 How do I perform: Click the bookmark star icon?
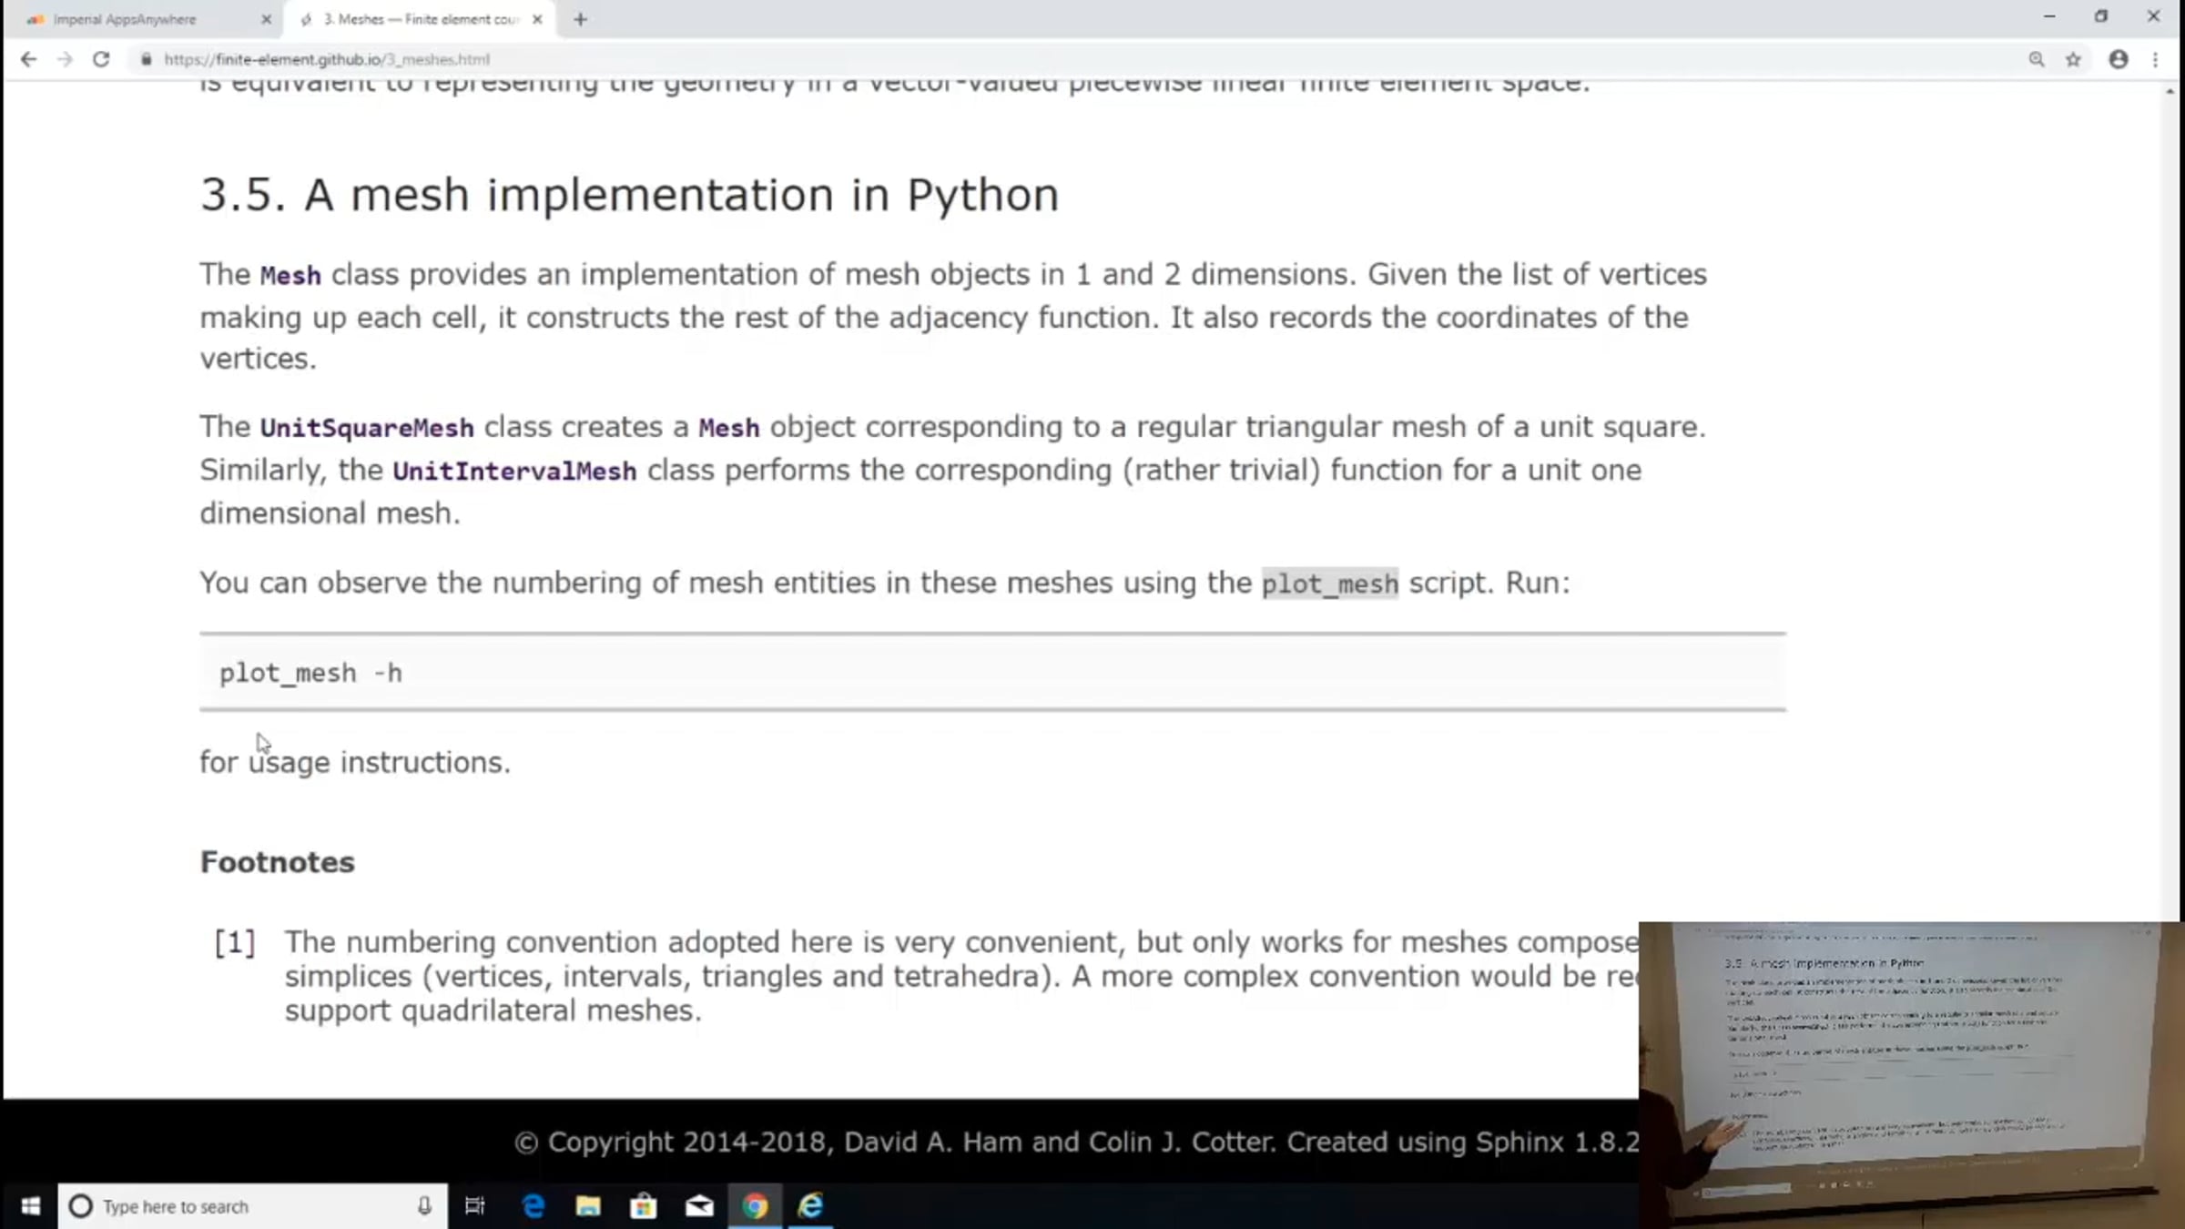[2073, 59]
